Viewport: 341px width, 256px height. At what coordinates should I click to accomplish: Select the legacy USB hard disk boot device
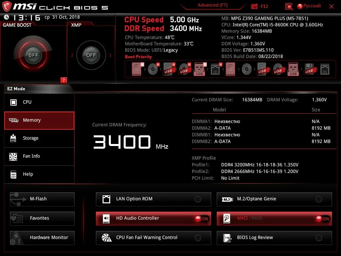coord(262,69)
